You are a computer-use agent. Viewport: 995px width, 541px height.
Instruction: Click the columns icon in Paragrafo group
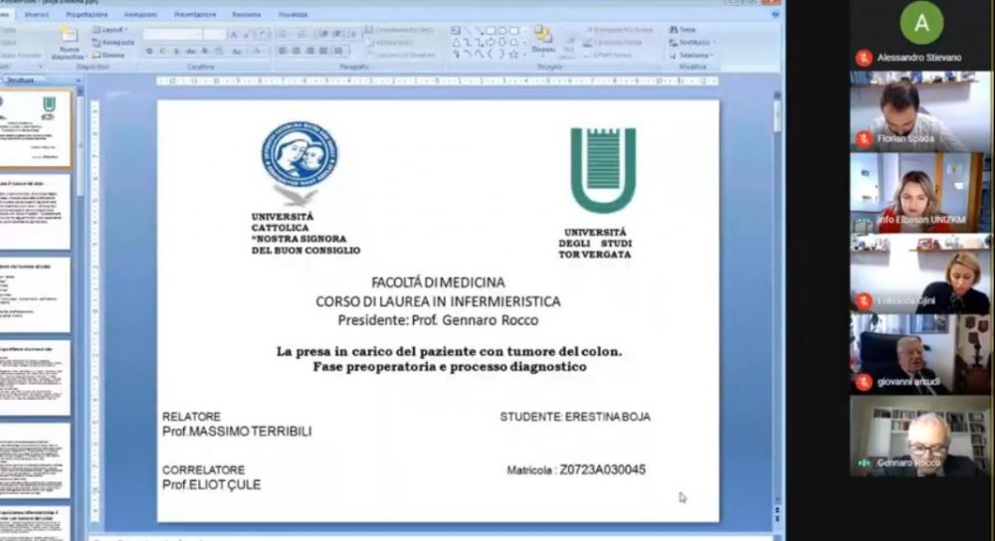tap(340, 51)
